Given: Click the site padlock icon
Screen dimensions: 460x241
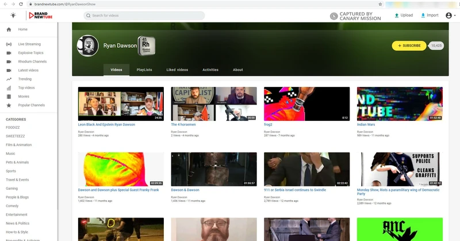Looking at the screenshot, I should [30, 4].
